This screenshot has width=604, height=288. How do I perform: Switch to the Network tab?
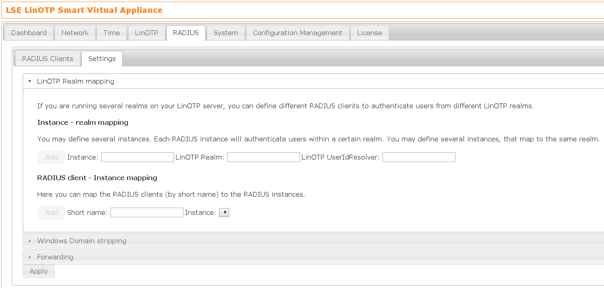click(x=75, y=33)
